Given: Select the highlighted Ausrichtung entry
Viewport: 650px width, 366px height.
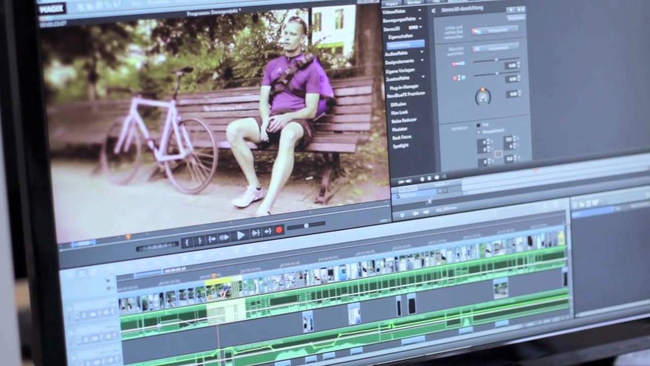Looking at the screenshot, I should click(405, 45).
